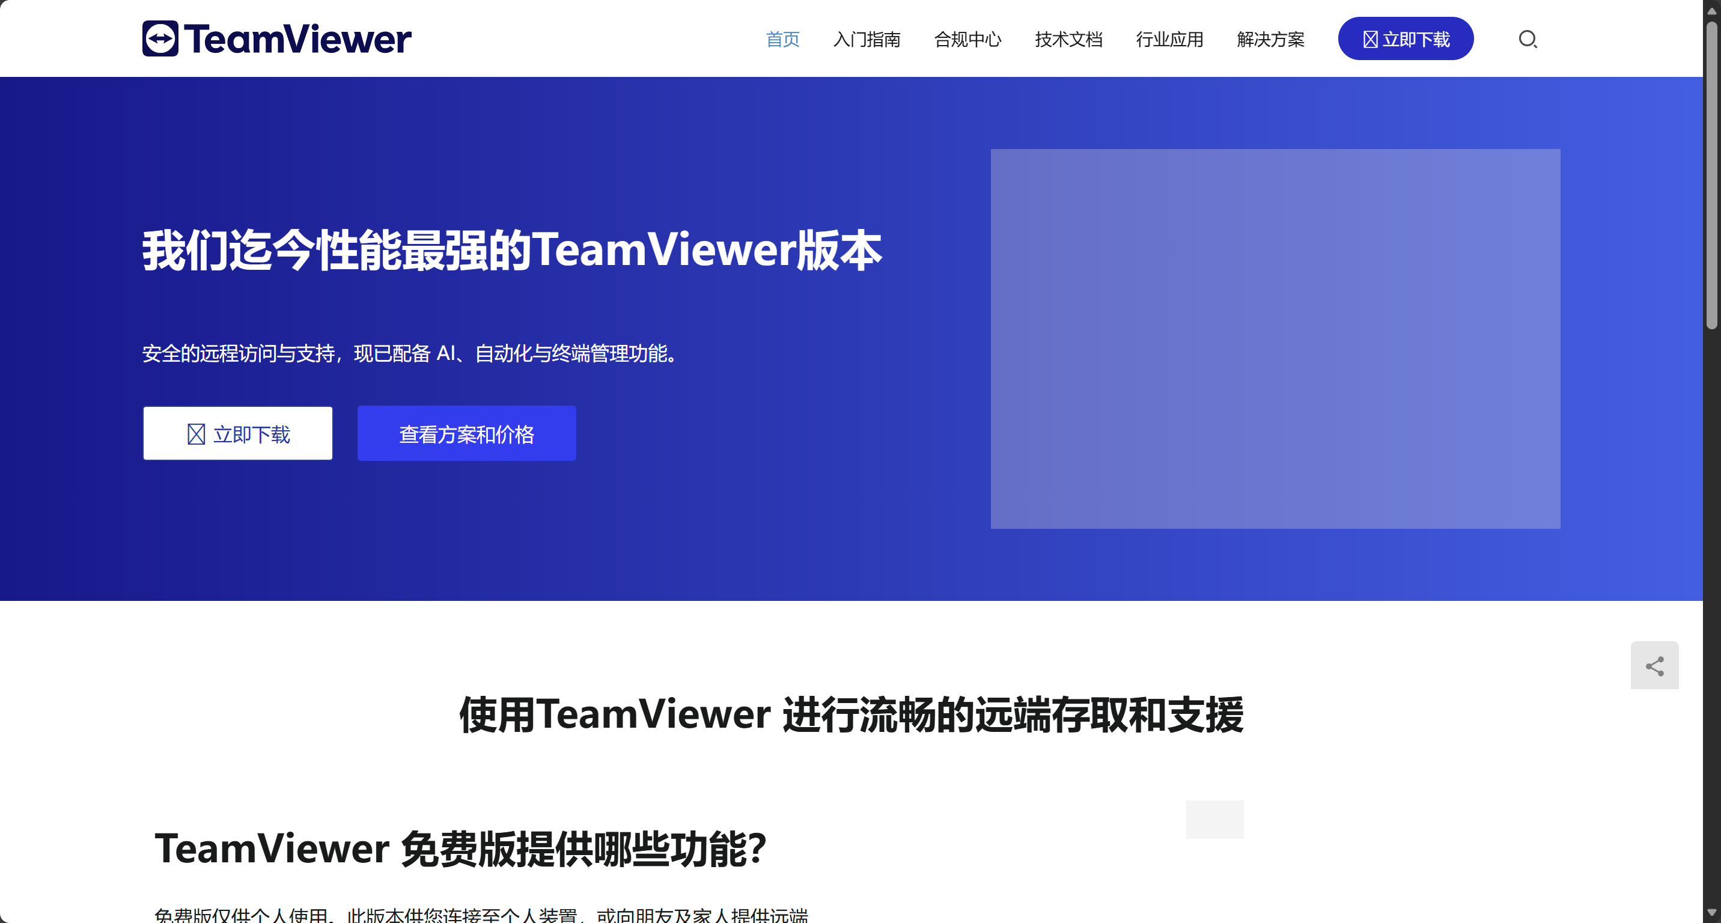
Task: Open the 入门指南 menu item
Action: click(867, 40)
